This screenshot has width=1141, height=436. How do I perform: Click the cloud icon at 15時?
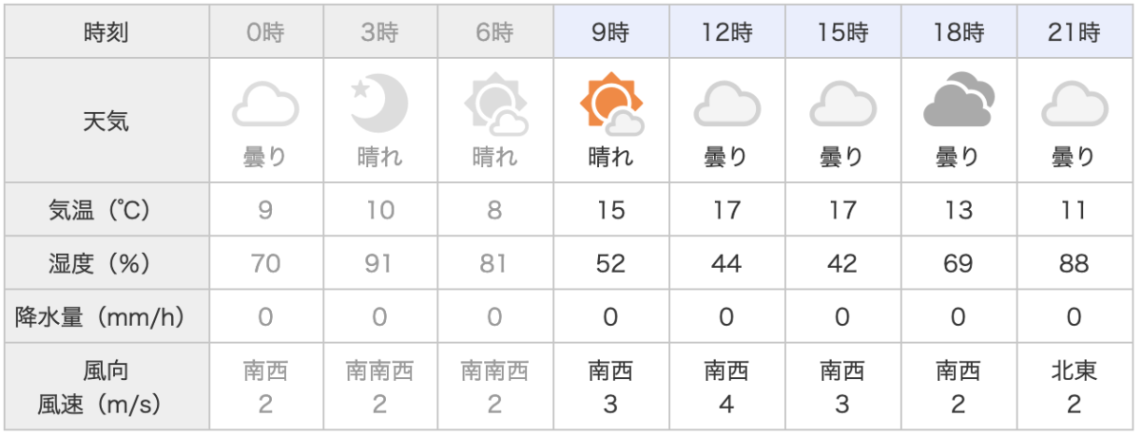842,104
